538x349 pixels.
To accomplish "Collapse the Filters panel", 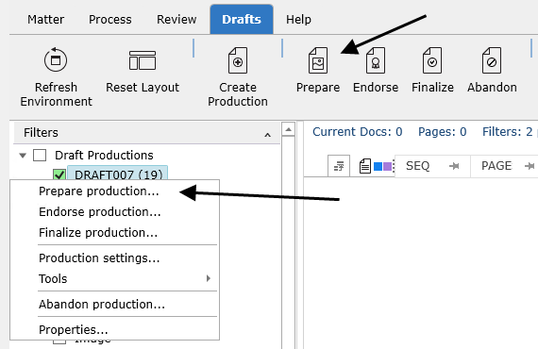I will coord(268,135).
